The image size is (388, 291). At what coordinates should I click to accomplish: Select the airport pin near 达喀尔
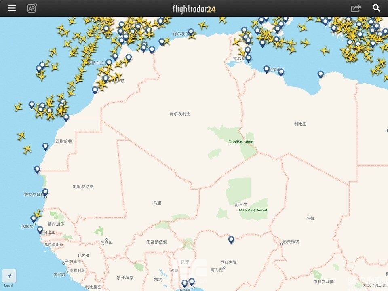[34, 219]
